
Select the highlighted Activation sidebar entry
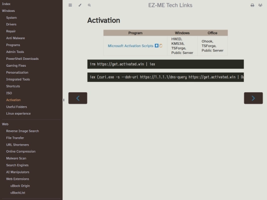(13, 100)
